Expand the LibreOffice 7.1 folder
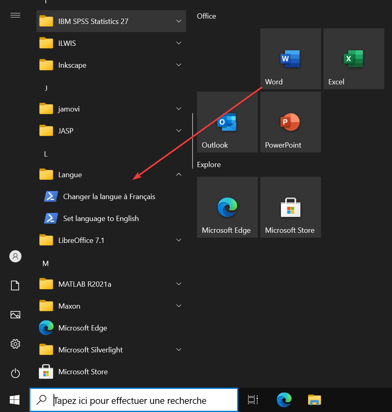This screenshot has height=412, width=392. [111, 240]
